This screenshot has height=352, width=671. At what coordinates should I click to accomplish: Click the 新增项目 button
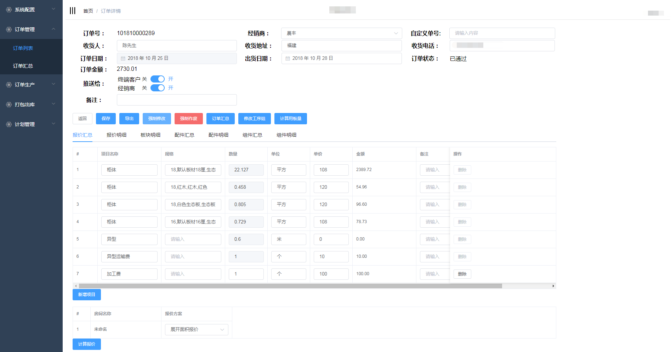86,295
